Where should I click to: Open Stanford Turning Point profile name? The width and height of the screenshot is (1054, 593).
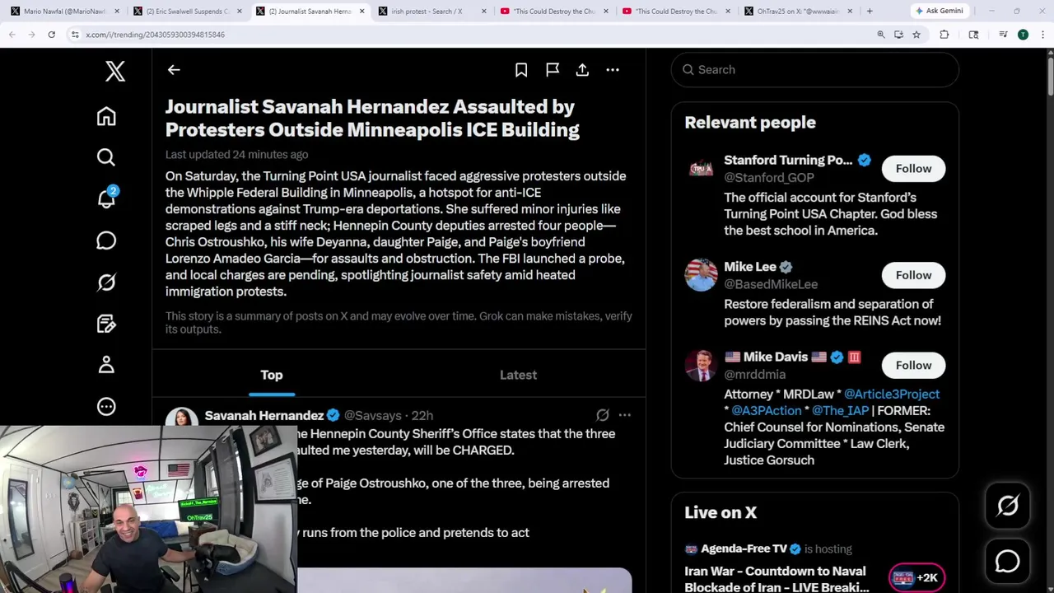point(788,161)
